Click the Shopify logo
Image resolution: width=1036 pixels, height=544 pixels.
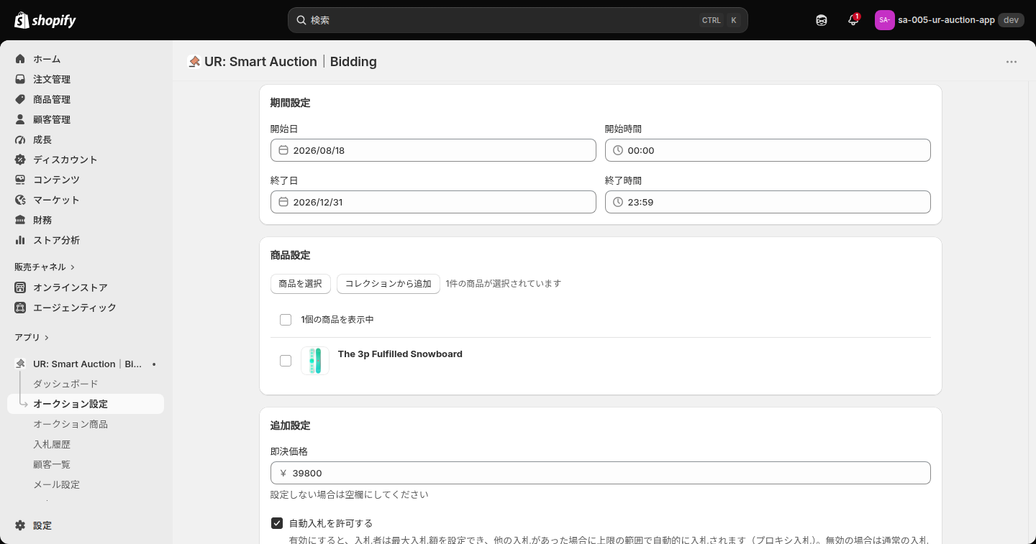(x=45, y=20)
